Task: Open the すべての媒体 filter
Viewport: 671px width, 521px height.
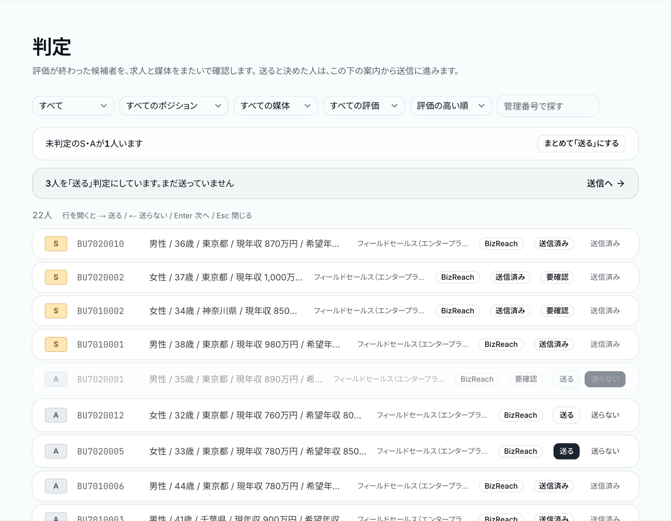Action: (x=276, y=106)
